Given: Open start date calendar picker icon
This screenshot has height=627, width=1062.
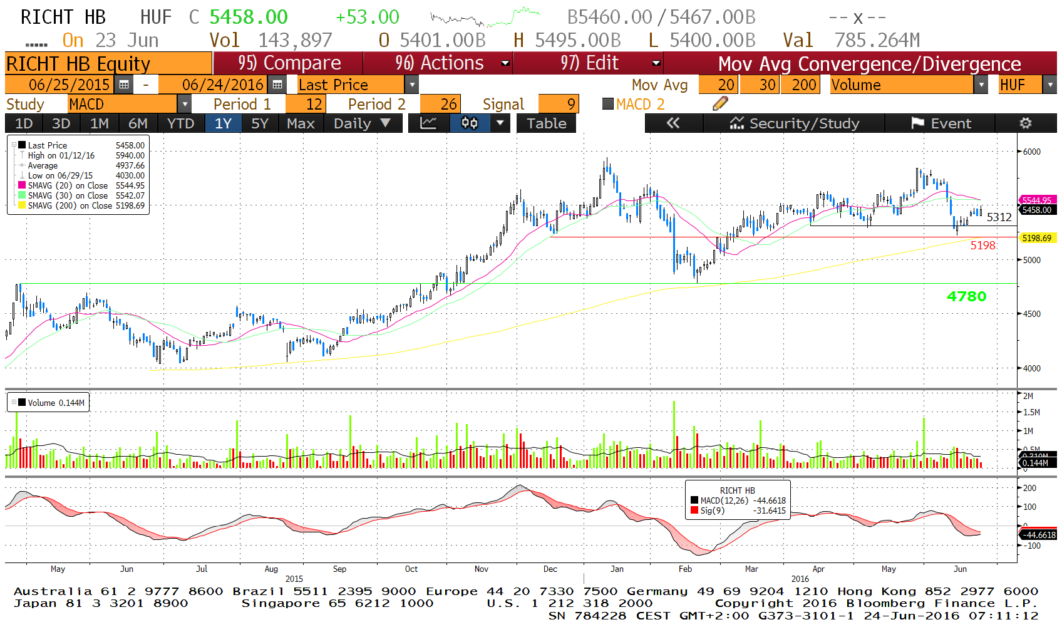Looking at the screenshot, I should click(124, 85).
